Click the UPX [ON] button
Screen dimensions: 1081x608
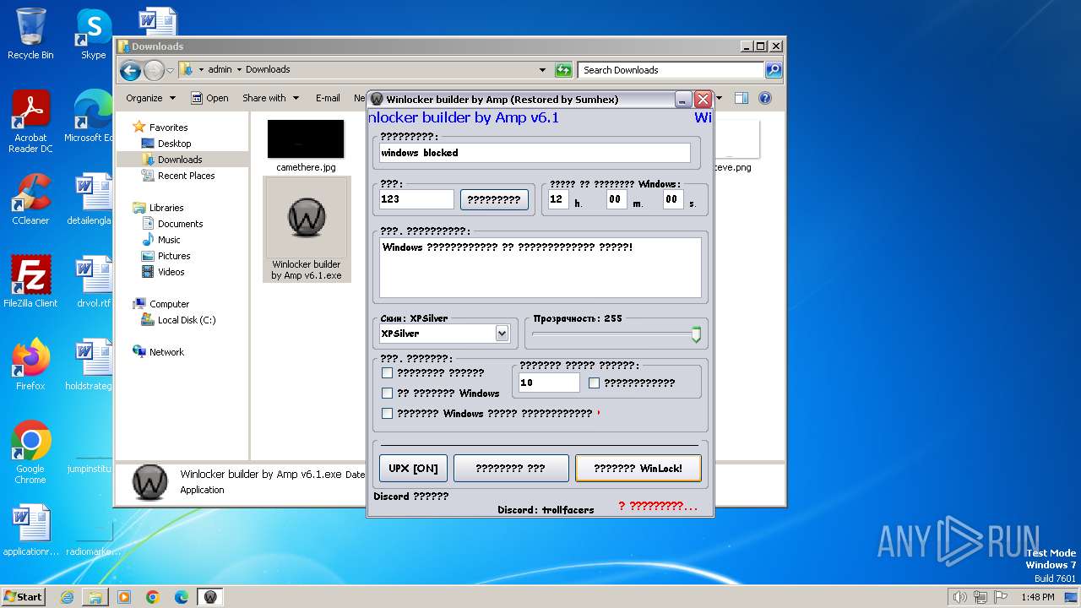pyautogui.click(x=413, y=468)
